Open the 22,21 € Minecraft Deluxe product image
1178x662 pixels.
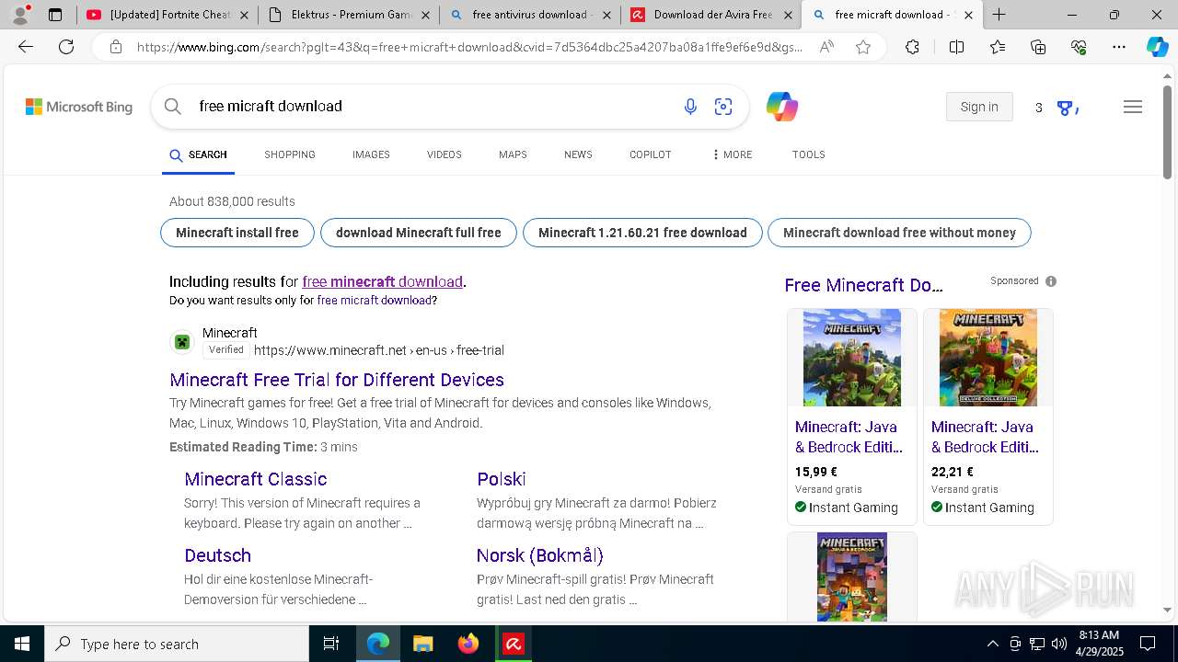point(988,358)
